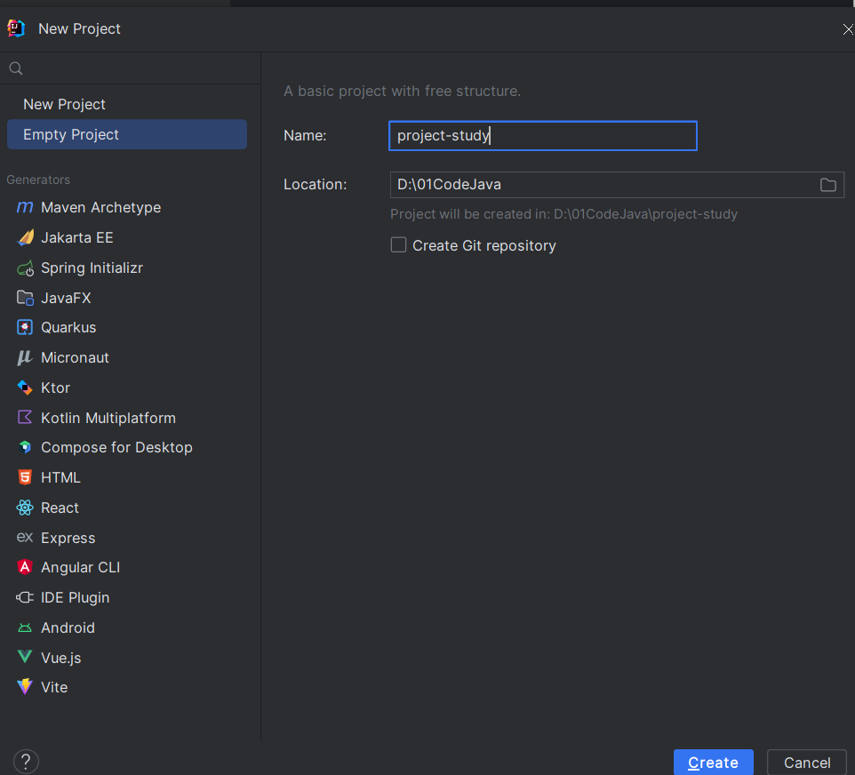Close the New Project dialog

(847, 29)
